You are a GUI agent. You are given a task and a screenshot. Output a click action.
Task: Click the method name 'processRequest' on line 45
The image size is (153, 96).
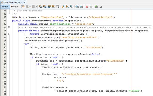tap(51, 31)
